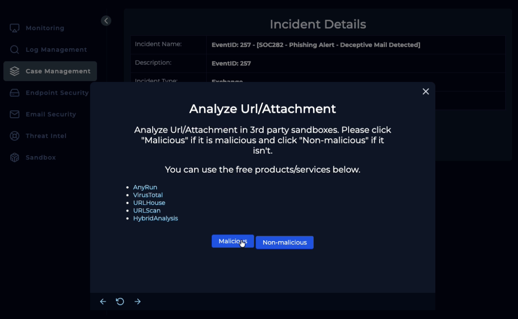Open the AnyRun sandbox link
Screen dimensions: 518x319
(x=145, y=187)
